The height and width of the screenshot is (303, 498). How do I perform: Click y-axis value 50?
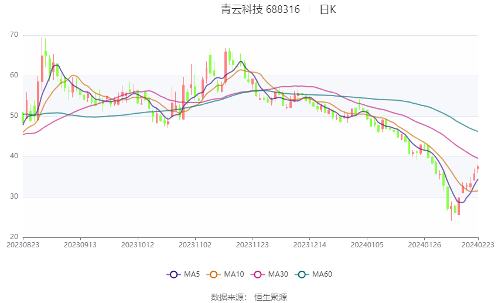[x=14, y=115]
